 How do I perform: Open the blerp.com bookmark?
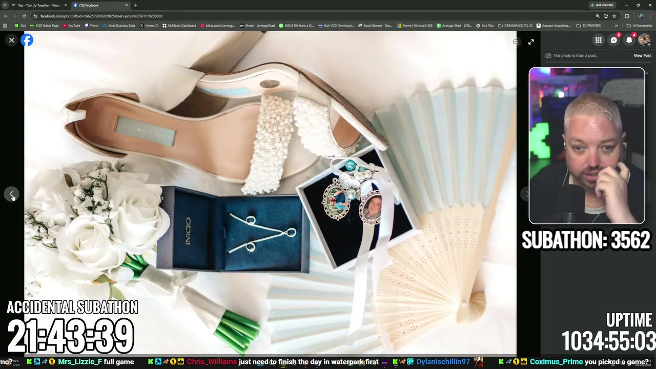click(x=218, y=26)
